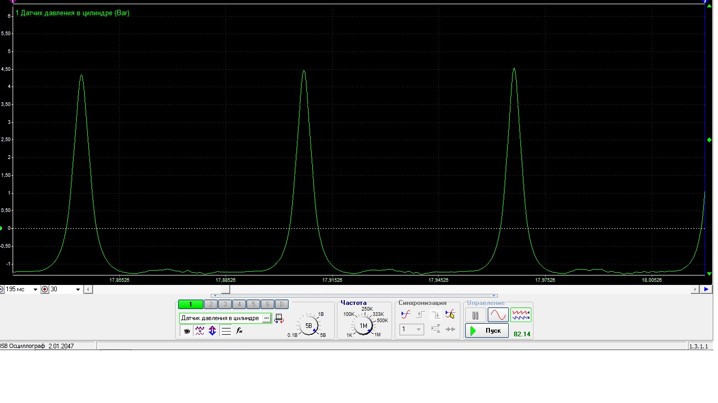Open the fx math function icon

tap(239, 331)
